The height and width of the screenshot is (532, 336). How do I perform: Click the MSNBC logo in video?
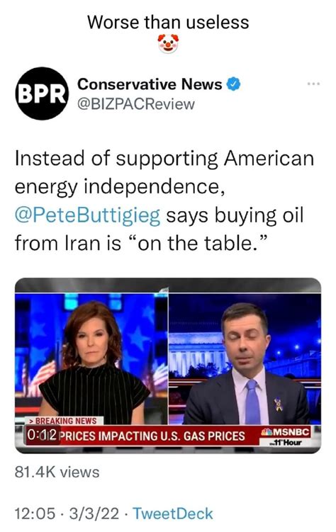click(286, 432)
